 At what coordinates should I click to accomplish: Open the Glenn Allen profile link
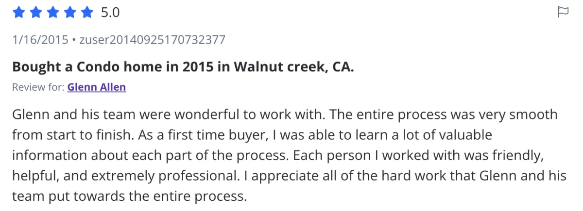click(x=97, y=87)
